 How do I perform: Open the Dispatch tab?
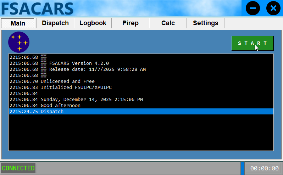[x=55, y=23]
